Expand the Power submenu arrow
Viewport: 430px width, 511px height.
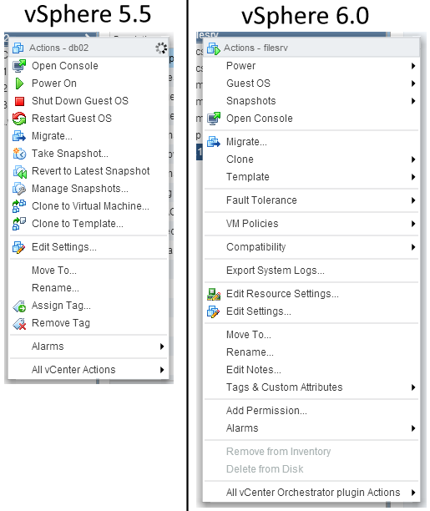point(413,66)
